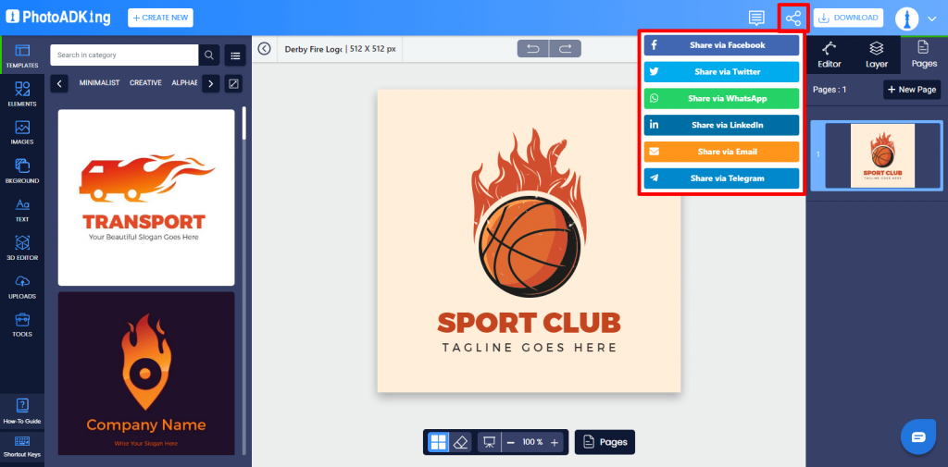Open the Images sidebar panel
The height and width of the screenshot is (467, 948).
click(22, 133)
